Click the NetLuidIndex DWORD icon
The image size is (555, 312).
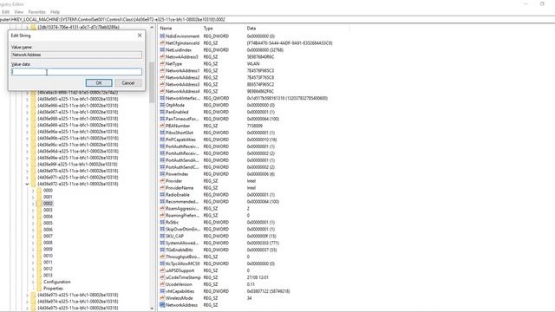click(162, 50)
